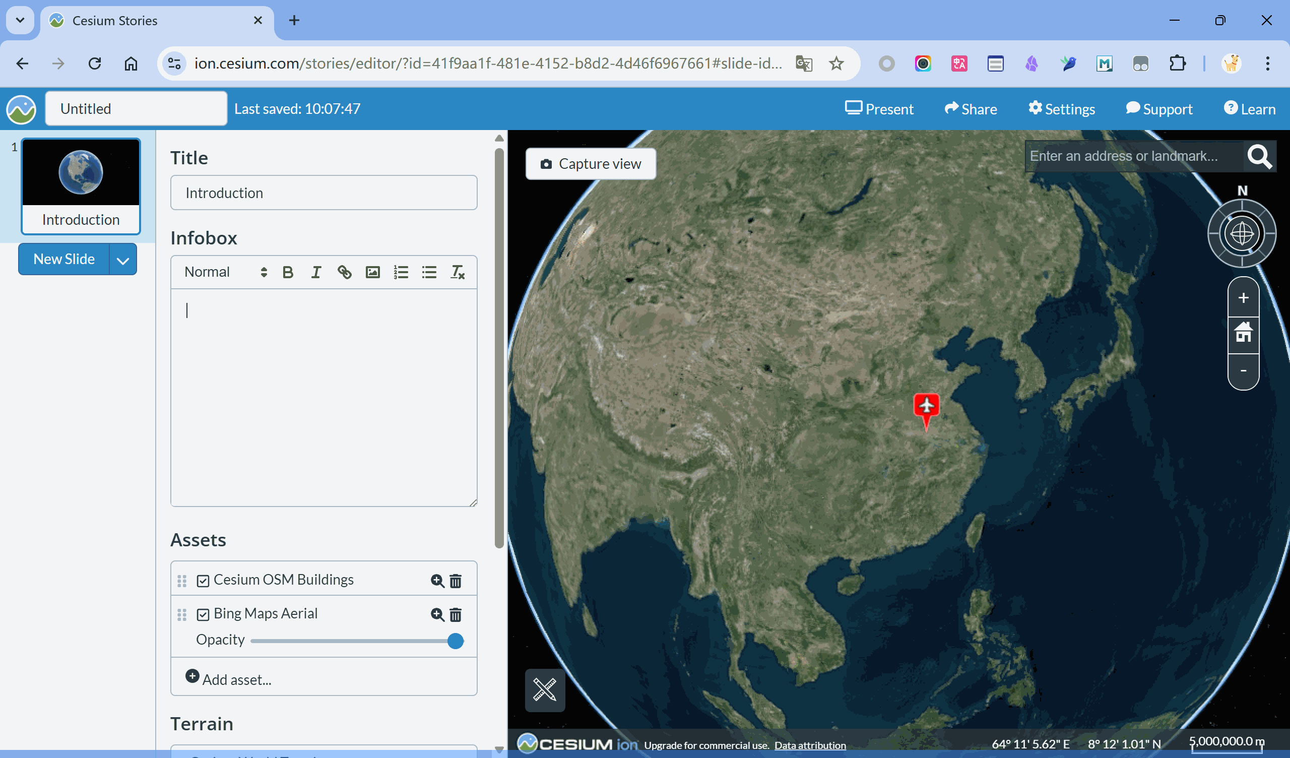Expand the New Slide dropdown arrow
This screenshot has height=758, width=1290.
123,260
